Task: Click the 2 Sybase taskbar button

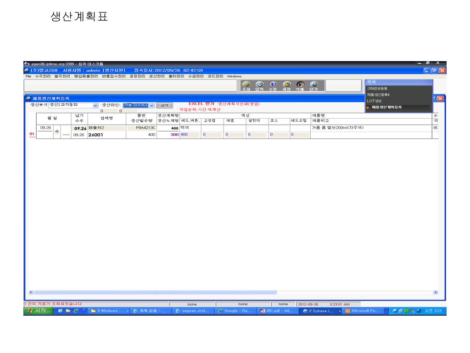Action: (x=321, y=311)
